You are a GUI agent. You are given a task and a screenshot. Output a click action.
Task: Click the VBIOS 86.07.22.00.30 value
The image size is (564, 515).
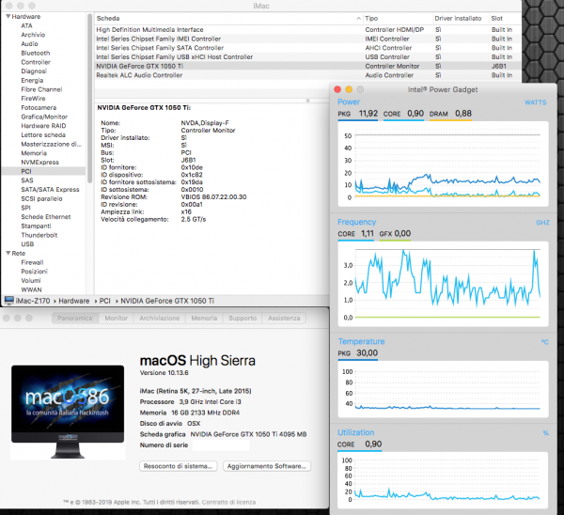pos(213,197)
